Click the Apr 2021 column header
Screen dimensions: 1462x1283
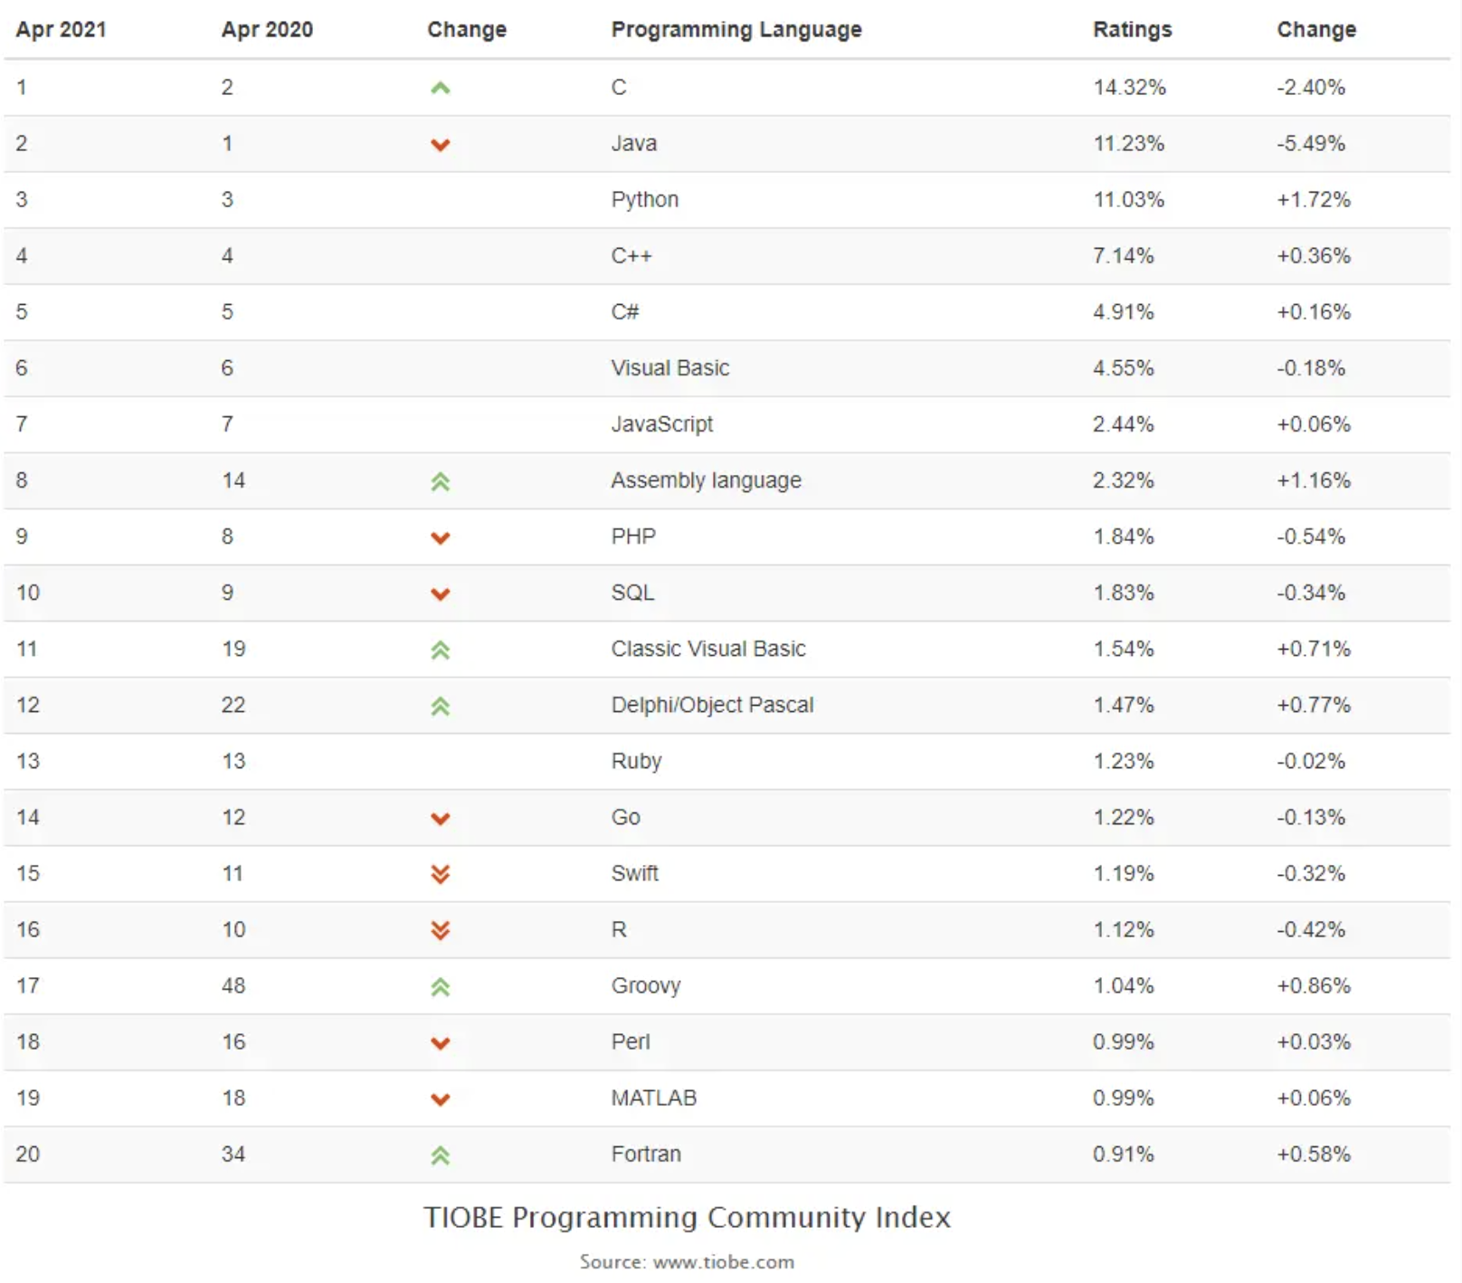(62, 30)
